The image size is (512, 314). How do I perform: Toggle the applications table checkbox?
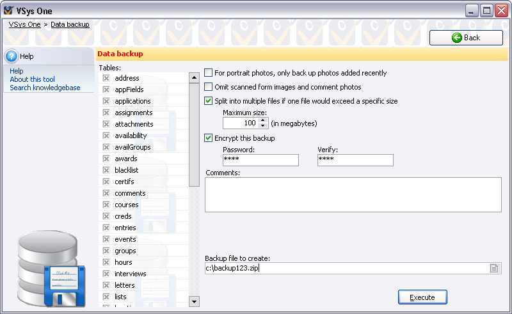106,101
